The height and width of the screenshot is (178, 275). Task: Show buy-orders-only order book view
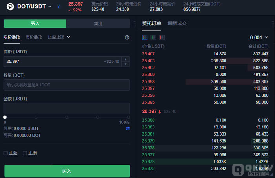click(x=153, y=37)
